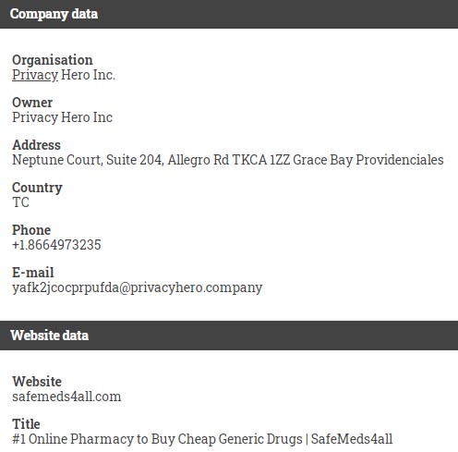Click the Company data header bar

pyautogui.click(x=229, y=14)
